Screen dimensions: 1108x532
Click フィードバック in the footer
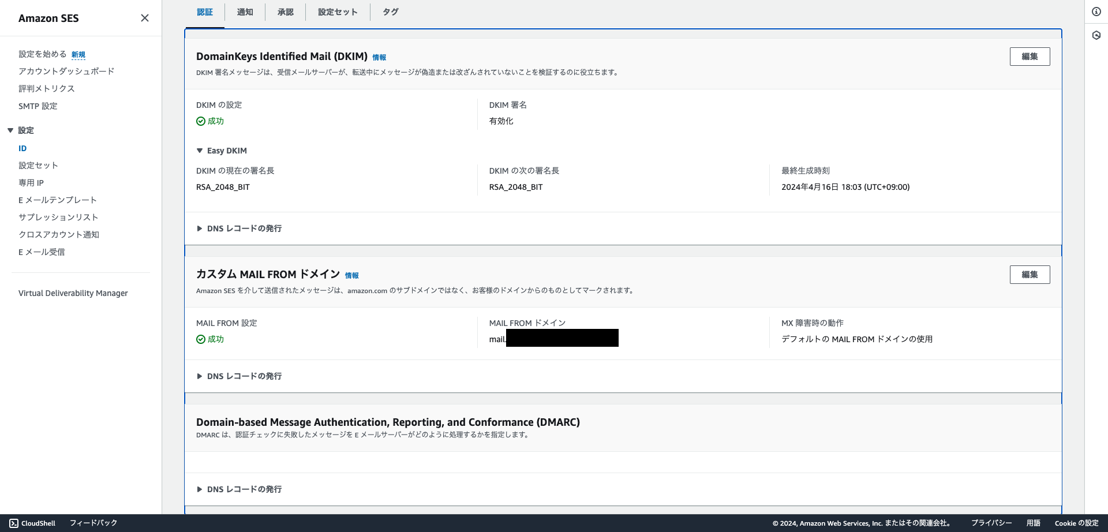point(93,523)
